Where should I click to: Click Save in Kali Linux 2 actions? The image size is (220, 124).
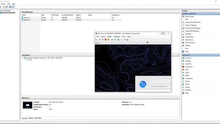(x=187, y=70)
